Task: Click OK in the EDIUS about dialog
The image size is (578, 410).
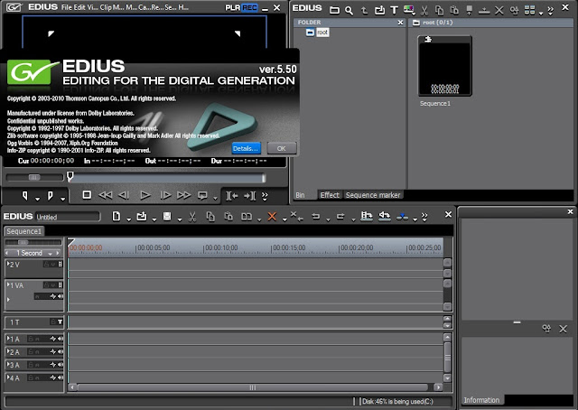Action: coord(281,148)
